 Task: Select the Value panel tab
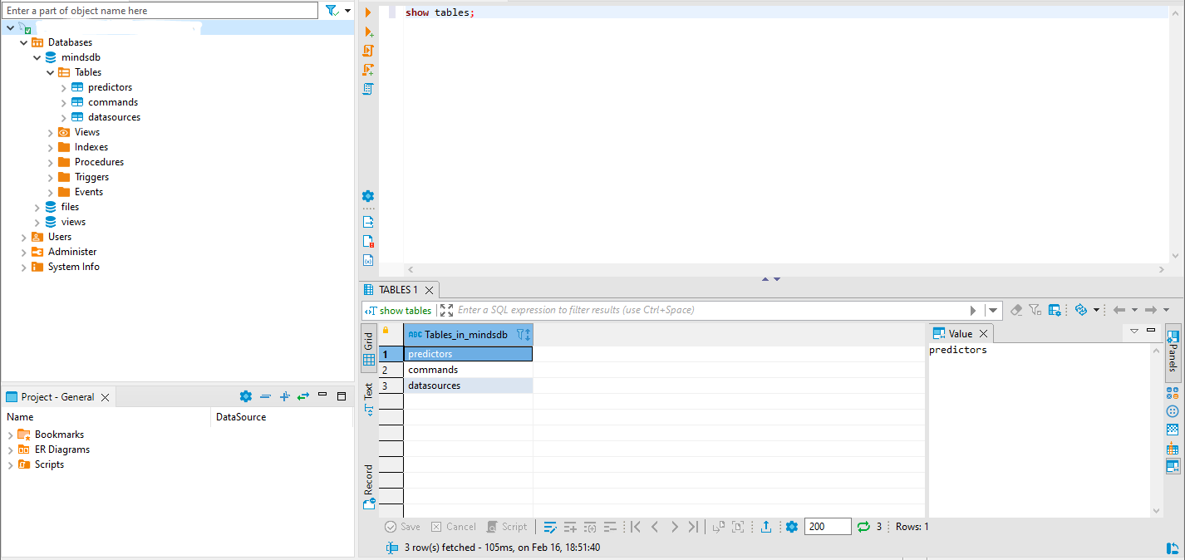point(960,333)
